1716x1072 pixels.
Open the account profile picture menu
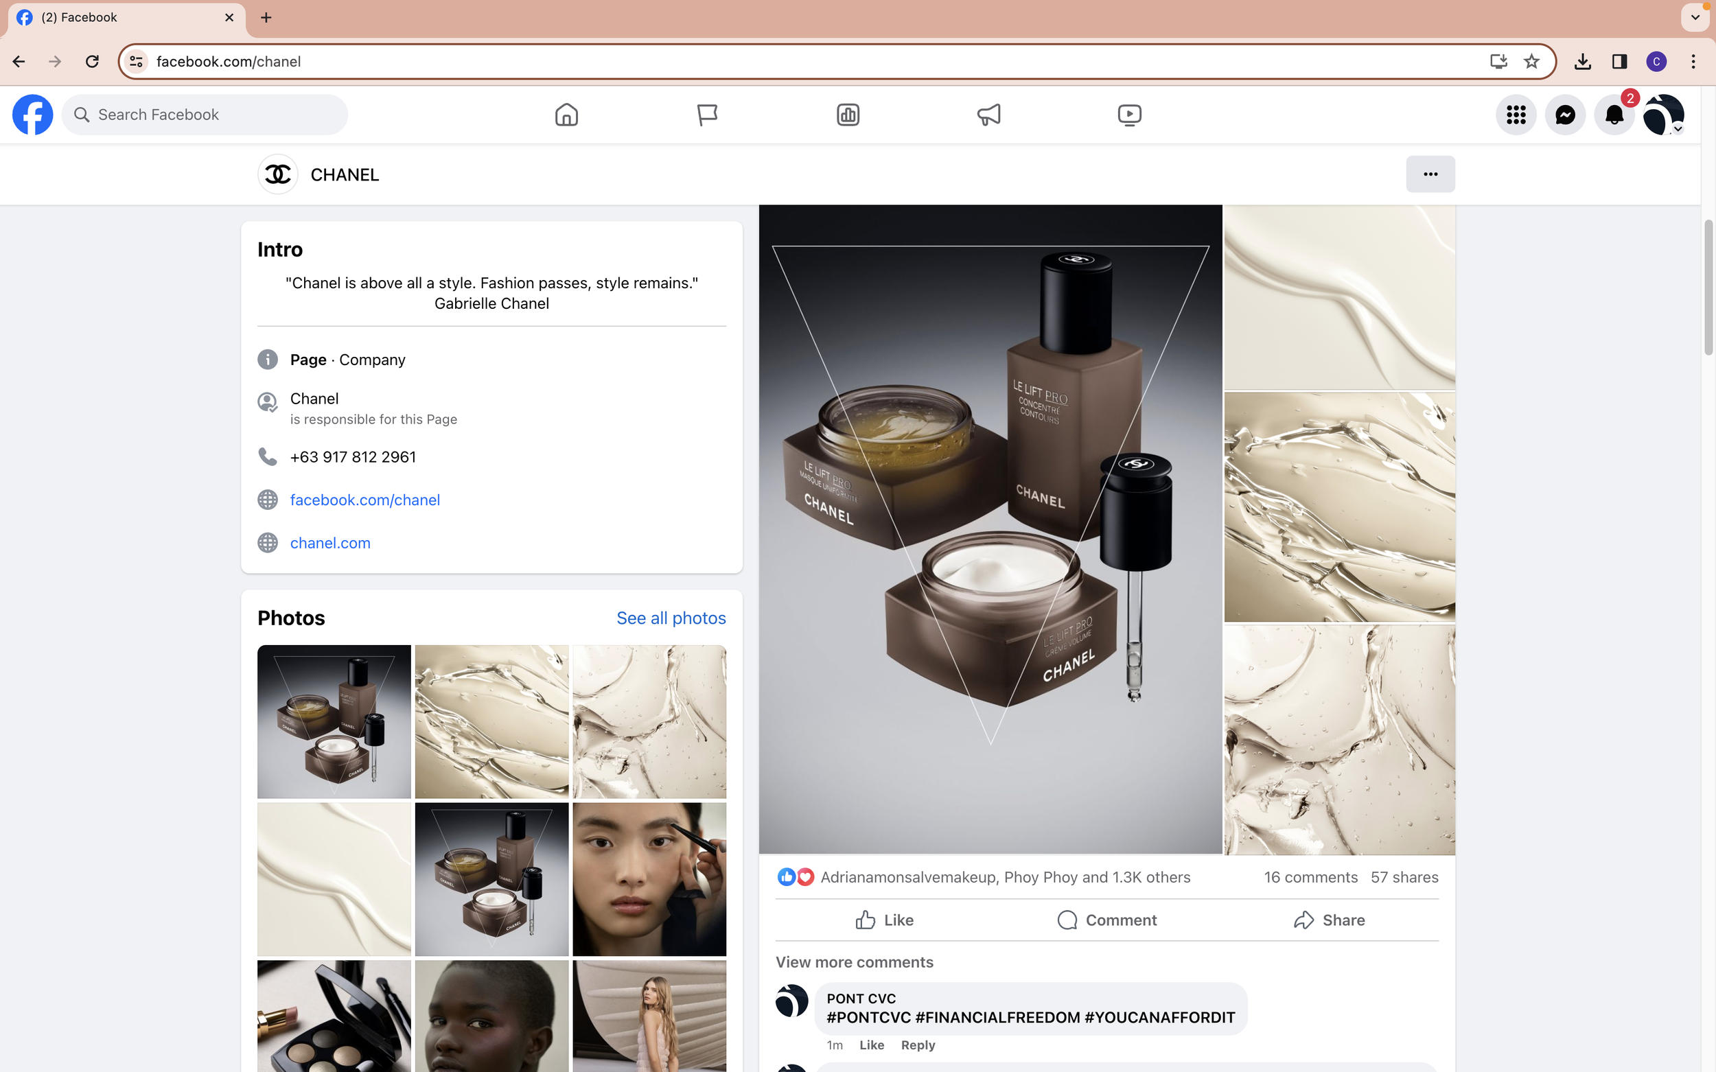pos(1664,115)
